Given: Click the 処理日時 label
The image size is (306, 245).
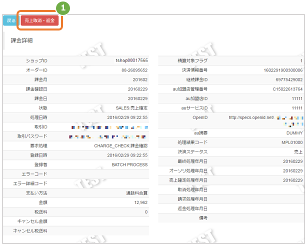Looking at the screenshot, I should (x=38, y=117).
